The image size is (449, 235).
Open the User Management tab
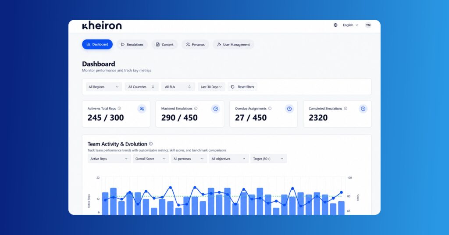[233, 44]
